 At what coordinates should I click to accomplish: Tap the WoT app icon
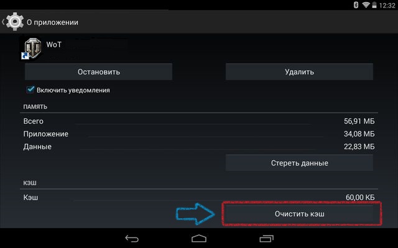coord(32,48)
